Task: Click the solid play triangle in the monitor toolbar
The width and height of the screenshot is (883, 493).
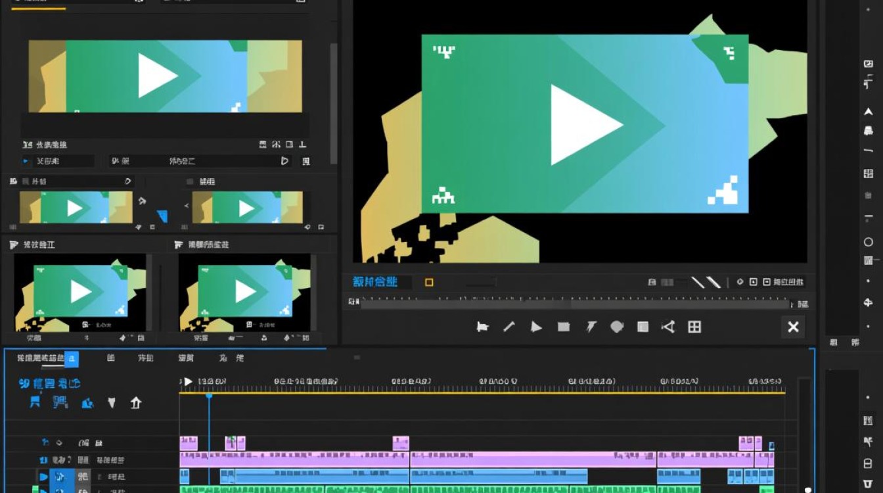Action: [536, 327]
